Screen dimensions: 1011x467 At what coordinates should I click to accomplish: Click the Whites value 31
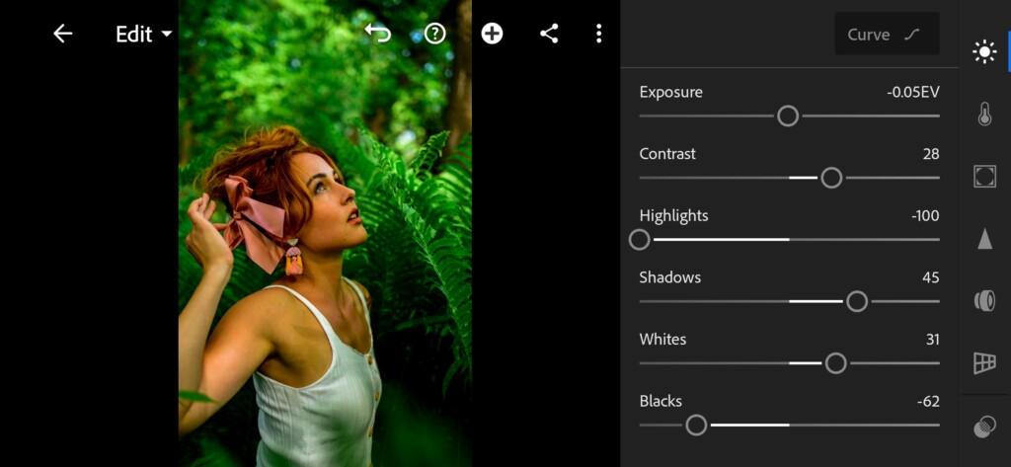click(x=932, y=340)
